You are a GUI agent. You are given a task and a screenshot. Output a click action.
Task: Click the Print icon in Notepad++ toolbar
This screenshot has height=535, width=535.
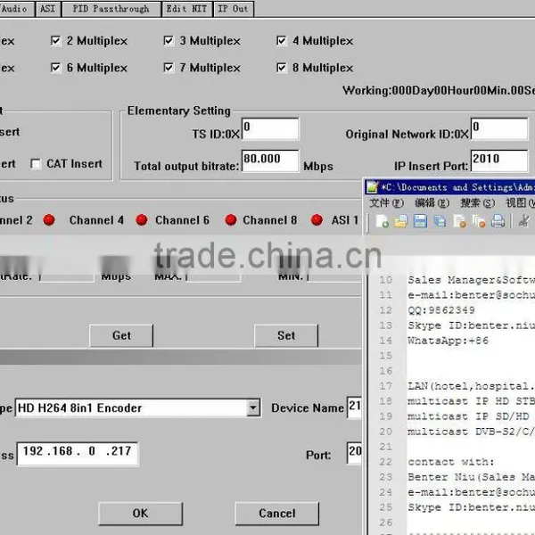[x=498, y=221]
